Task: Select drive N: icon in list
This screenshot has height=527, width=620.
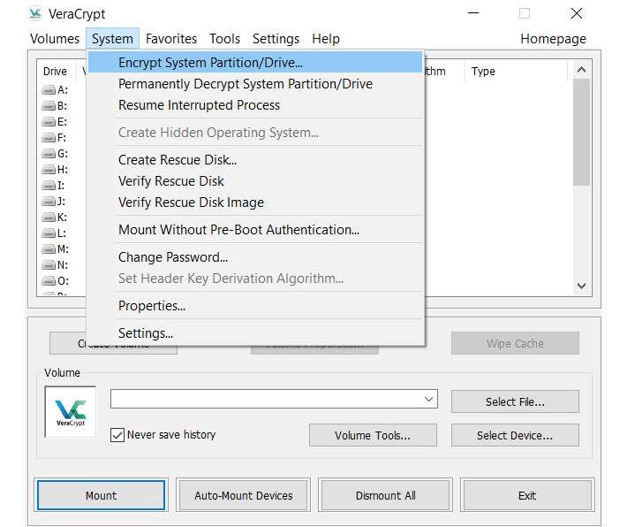Action: pyautogui.click(x=49, y=265)
